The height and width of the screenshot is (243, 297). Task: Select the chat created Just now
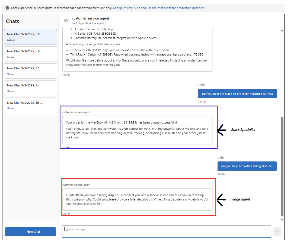[x=30, y=37]
